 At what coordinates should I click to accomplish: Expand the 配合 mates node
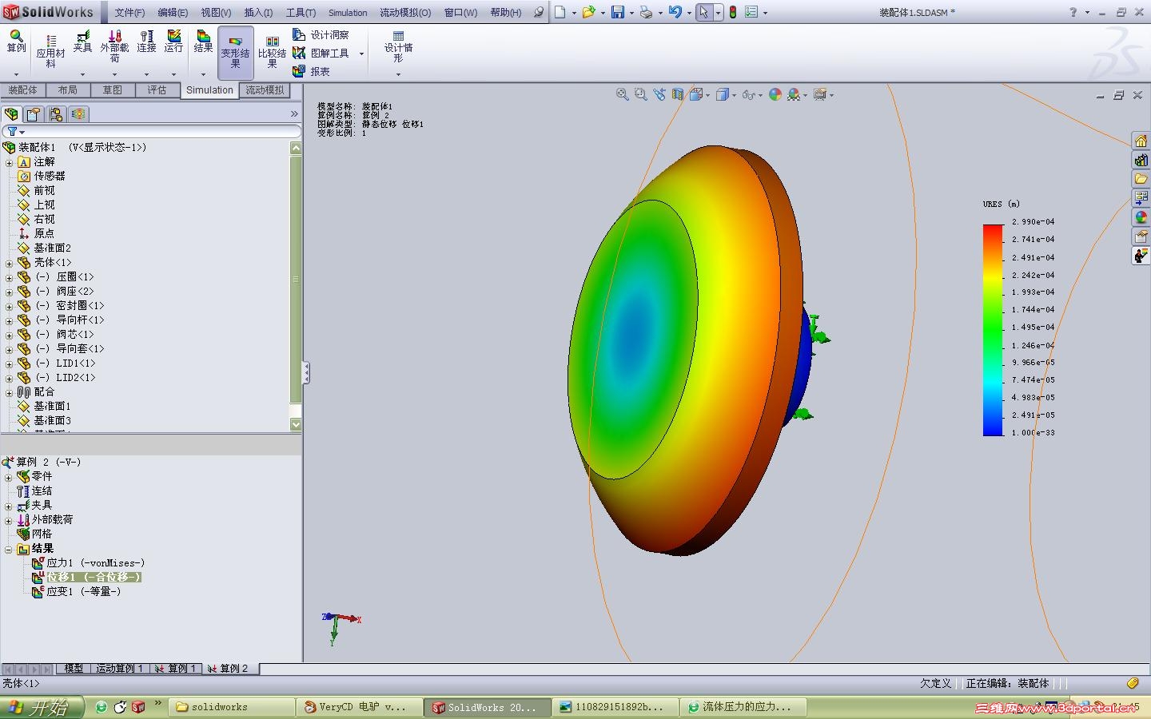click(x=10, y=392)
